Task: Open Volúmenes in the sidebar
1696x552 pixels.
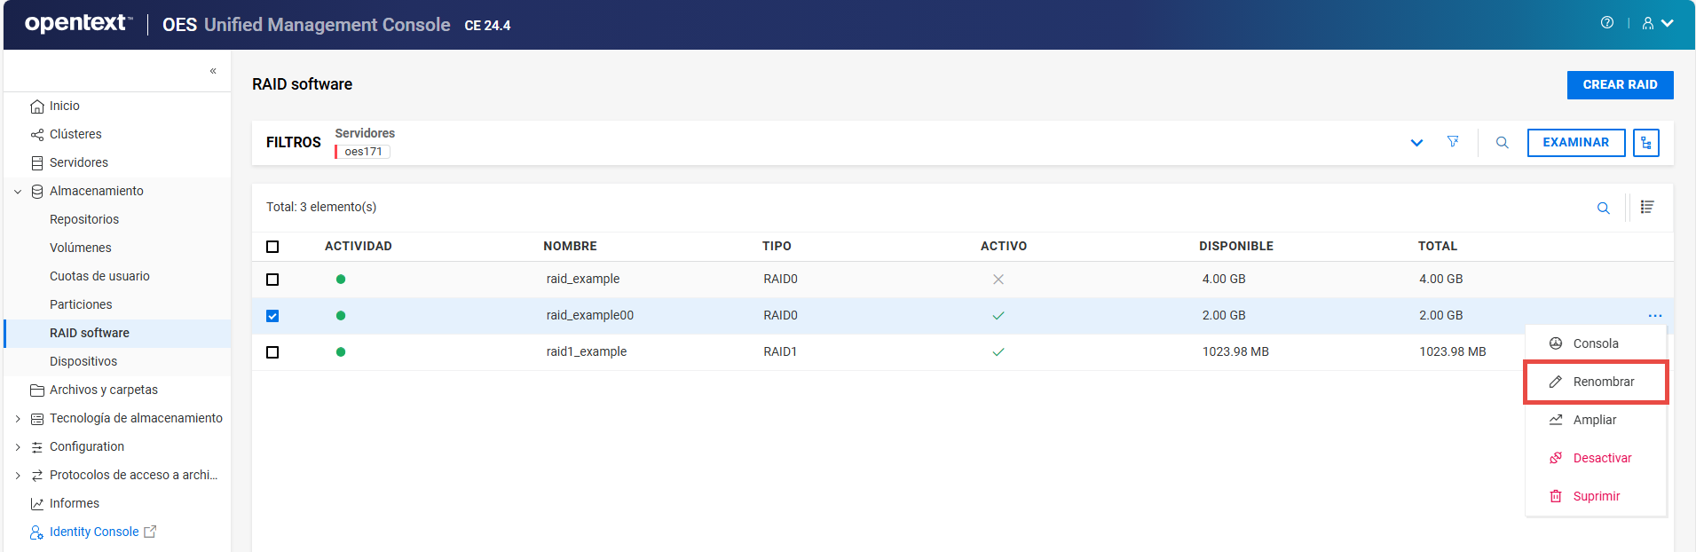Action: tap(81, 248)
